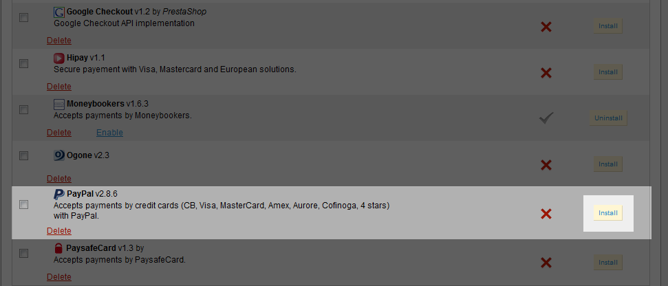
Task: Tick the Google Checkout checkbox
Action: pos(23,17)
